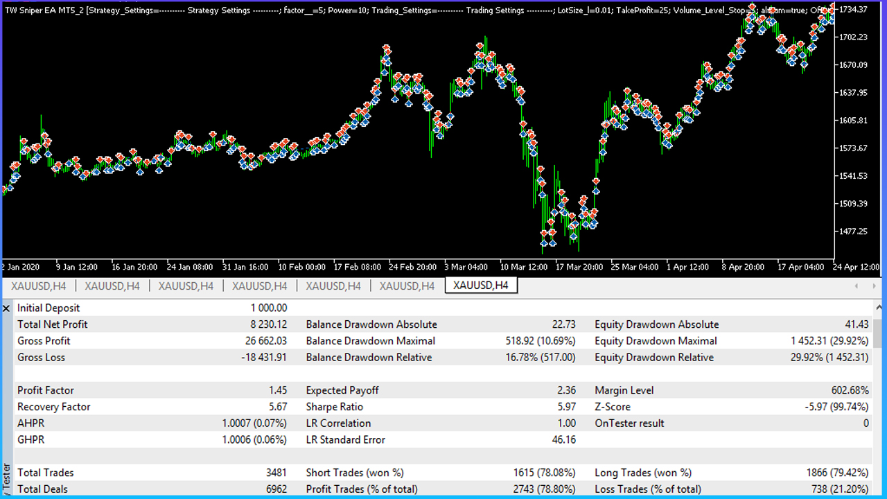Click the Z-Score label

pyautogui.click(x=613, y=407)
